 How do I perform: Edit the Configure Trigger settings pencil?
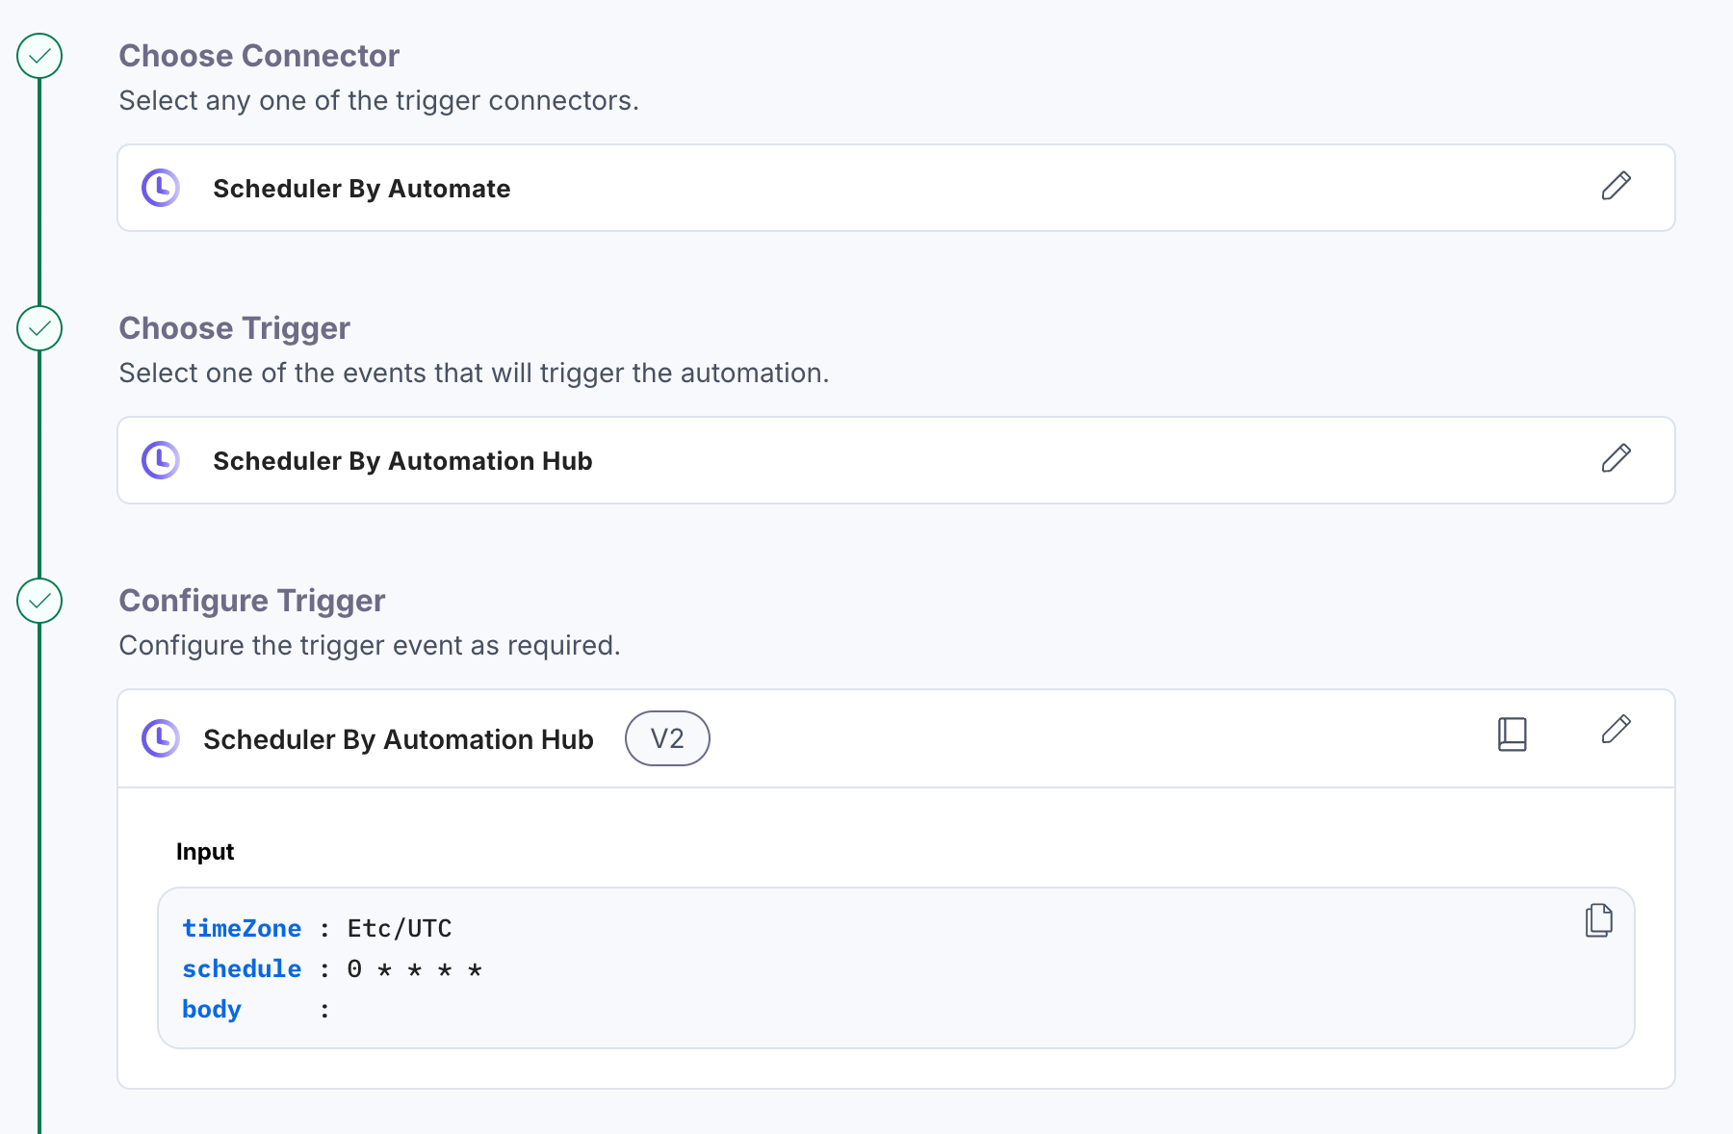pyautogui.click(x=1616, y=730)
